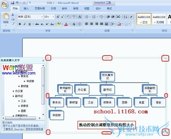Open the 段落 dialog launcher
This screenshot has height=139, width=171.
click(133, 30)
